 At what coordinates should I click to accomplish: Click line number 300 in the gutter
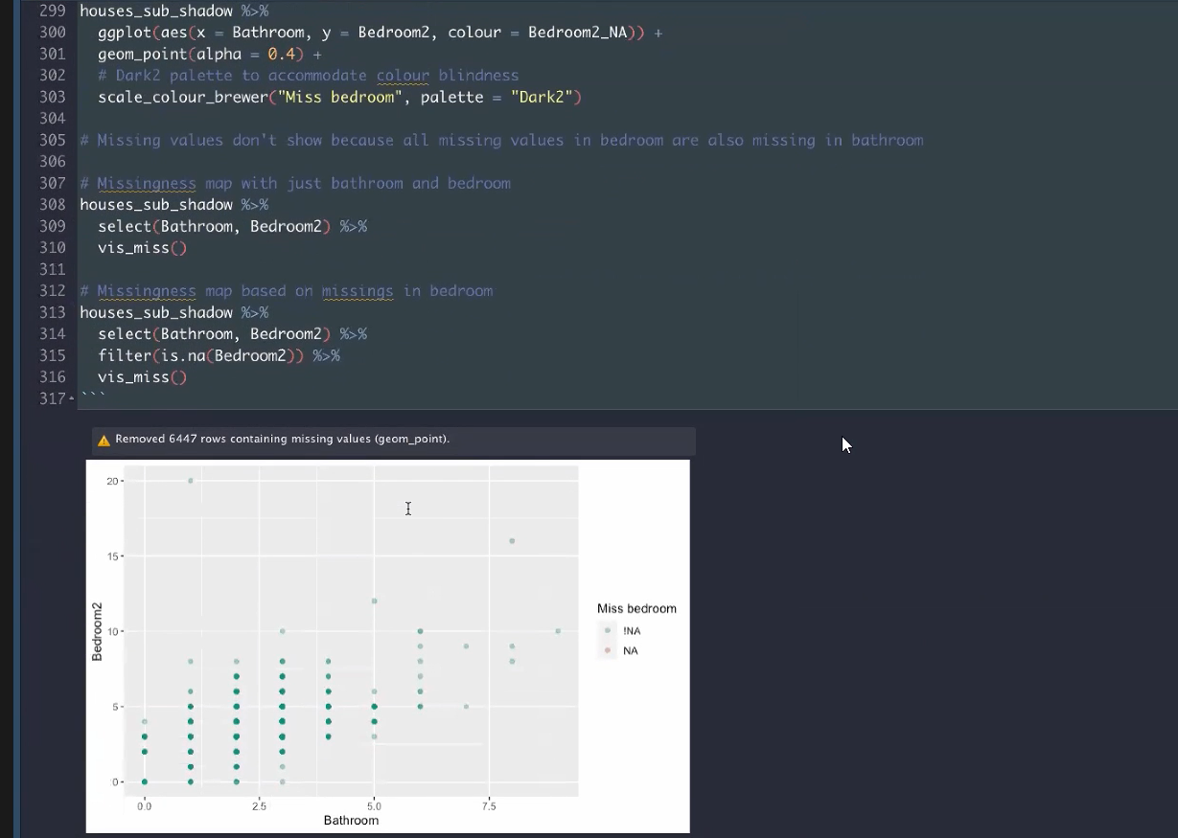(x=53, y=33)
